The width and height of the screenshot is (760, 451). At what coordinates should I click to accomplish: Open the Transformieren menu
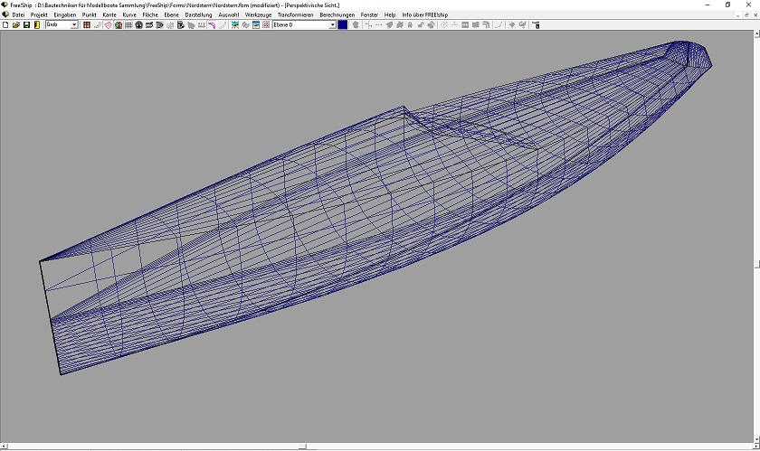pos(295,15)
